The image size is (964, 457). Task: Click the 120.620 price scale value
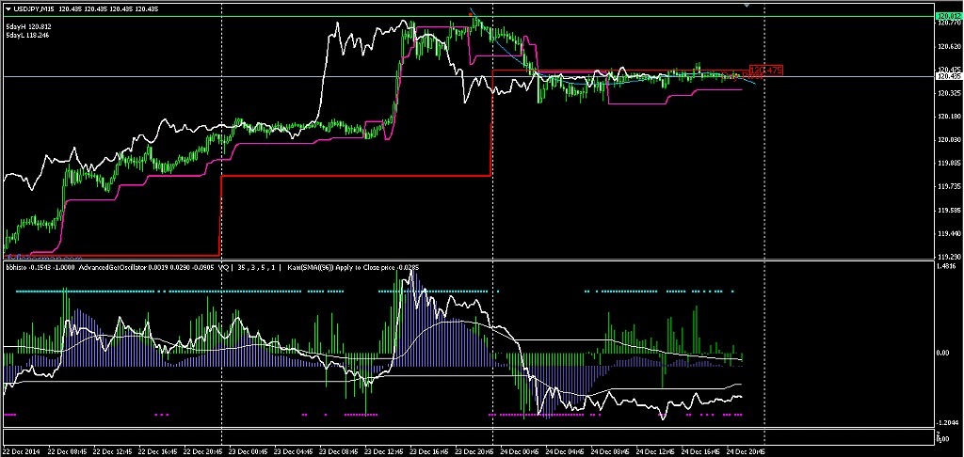tap(949, 46)
